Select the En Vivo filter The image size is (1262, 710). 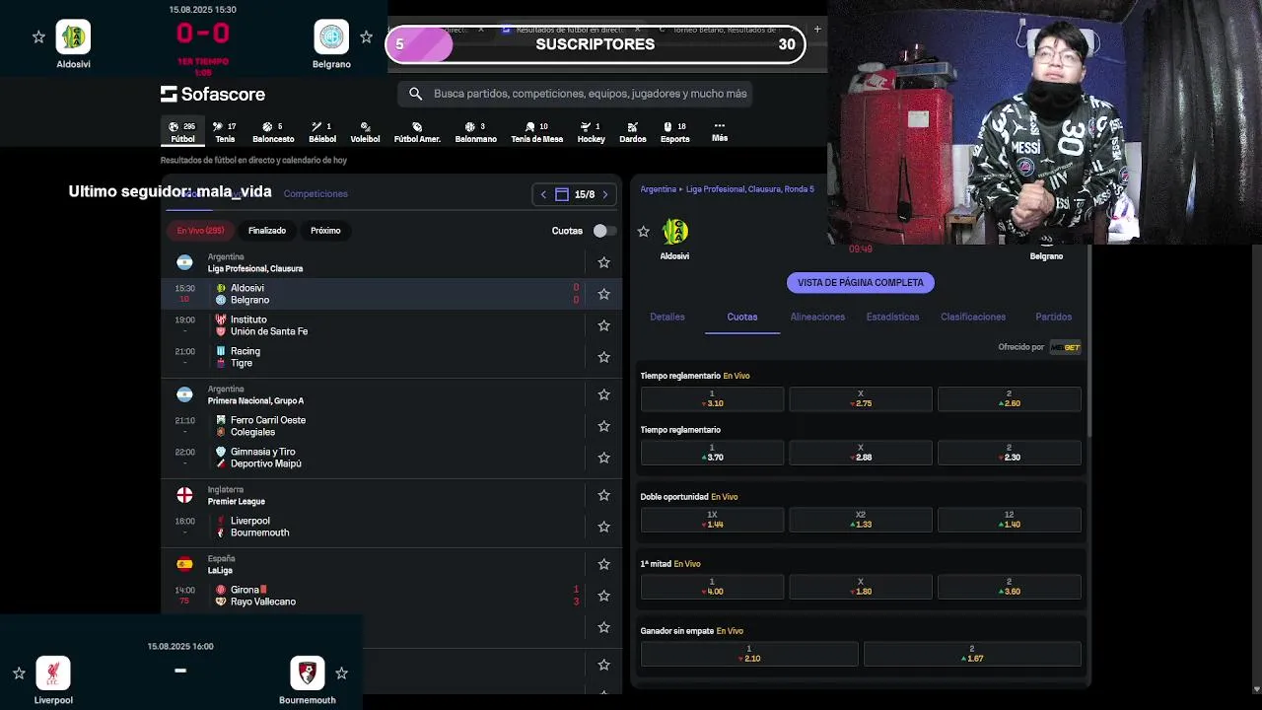point(200,231)
